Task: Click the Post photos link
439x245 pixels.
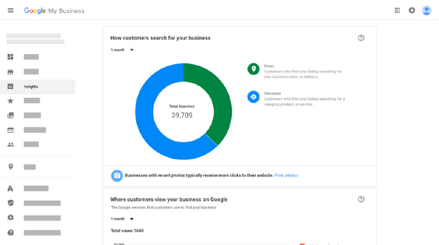Action: coord(286,175)
